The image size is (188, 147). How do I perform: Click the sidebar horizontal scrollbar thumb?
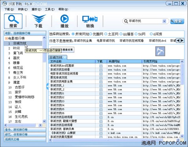[x=21, y=125]
